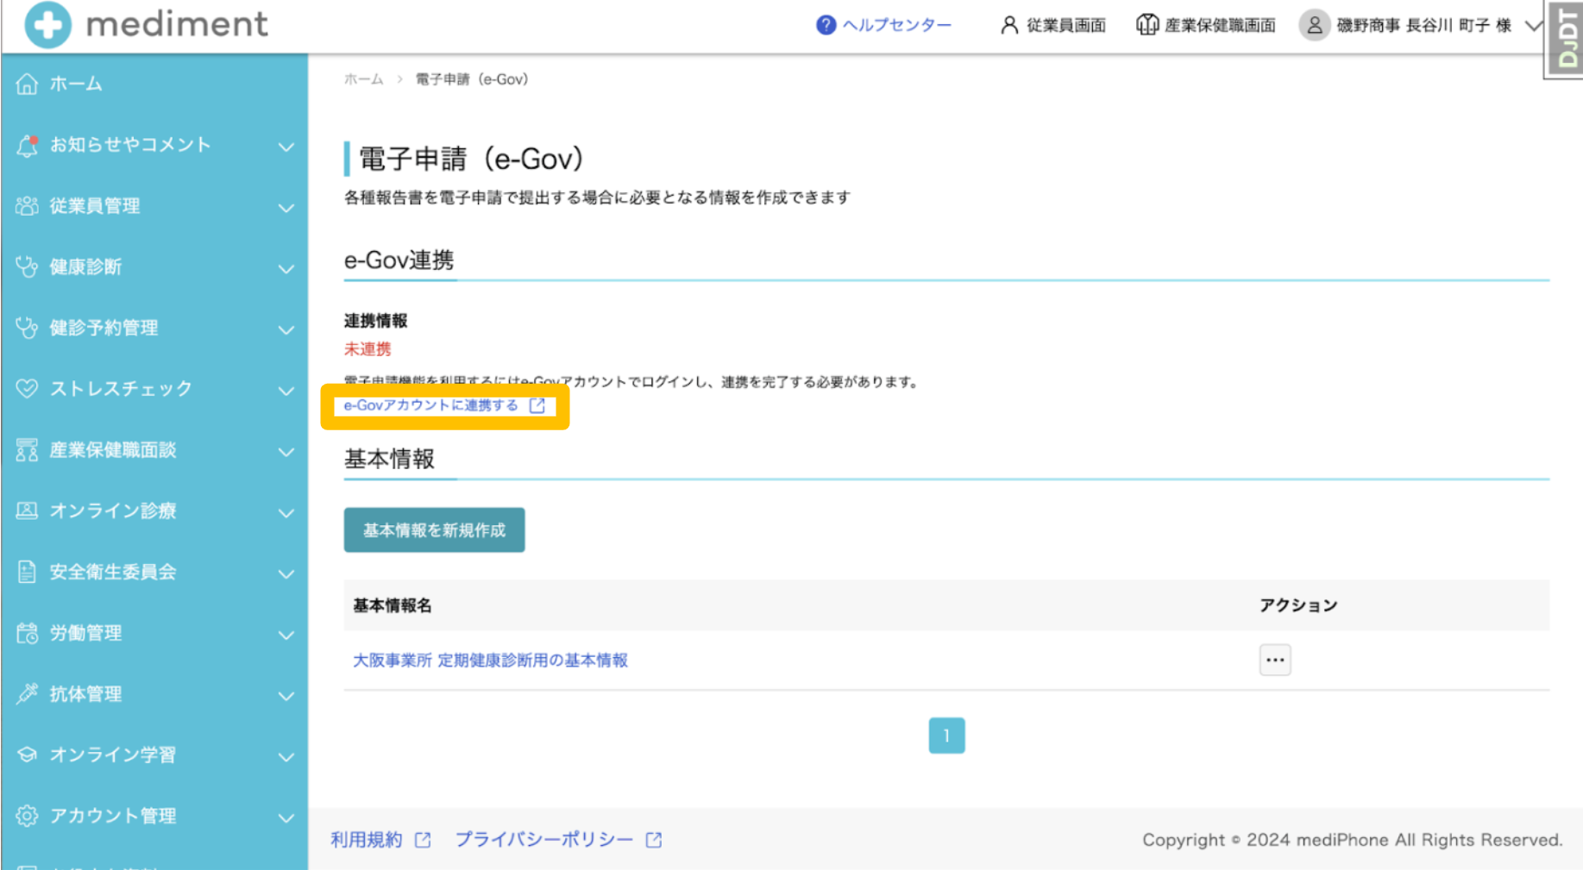
Task: Click external-link icon next to プライバシーポリシー
Action: click(654, 840)
